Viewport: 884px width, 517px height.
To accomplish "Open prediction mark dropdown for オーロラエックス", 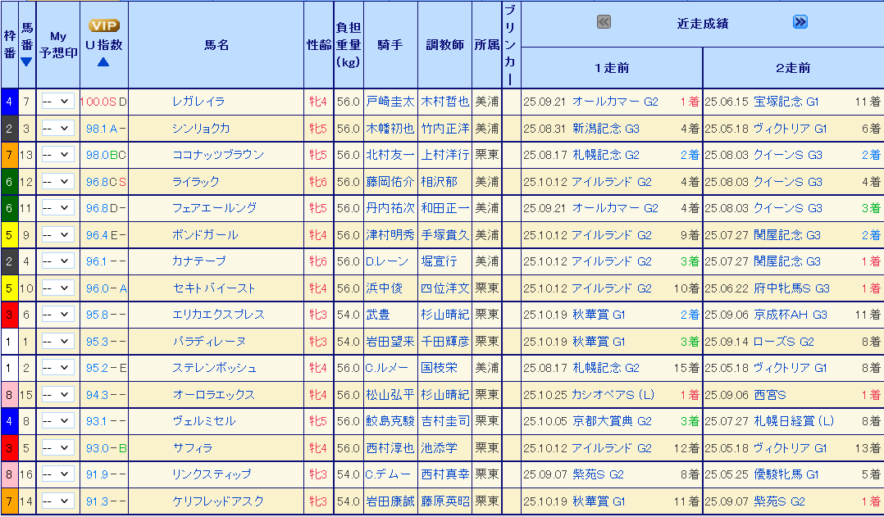I will 57,395.
